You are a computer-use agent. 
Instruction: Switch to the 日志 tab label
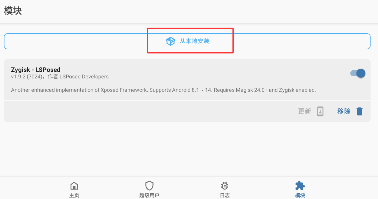click(225, 195)
